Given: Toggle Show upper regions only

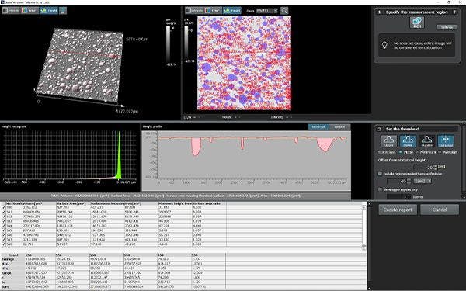Looking at the screenshot, I should point(380,189).
